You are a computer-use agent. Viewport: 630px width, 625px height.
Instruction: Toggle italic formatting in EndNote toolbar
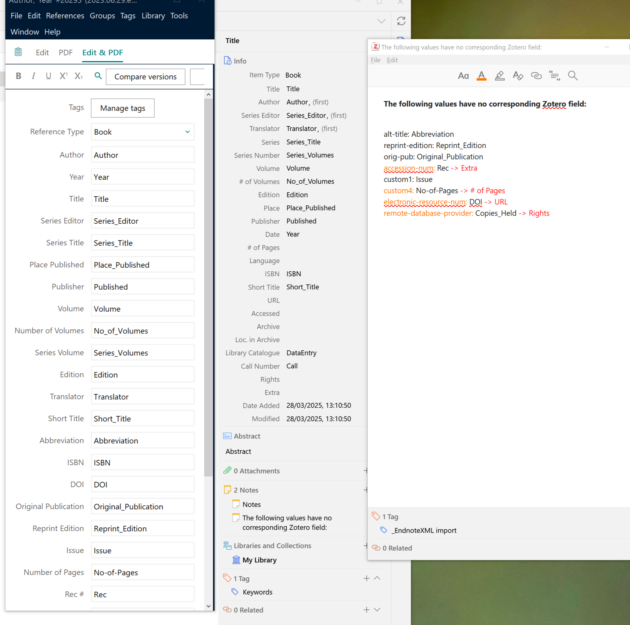pyautogui.click(x=33, y=76)
